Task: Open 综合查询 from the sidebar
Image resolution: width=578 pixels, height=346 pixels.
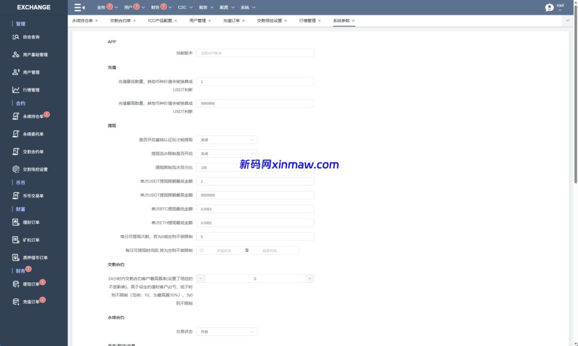Action: pos(31,37)
